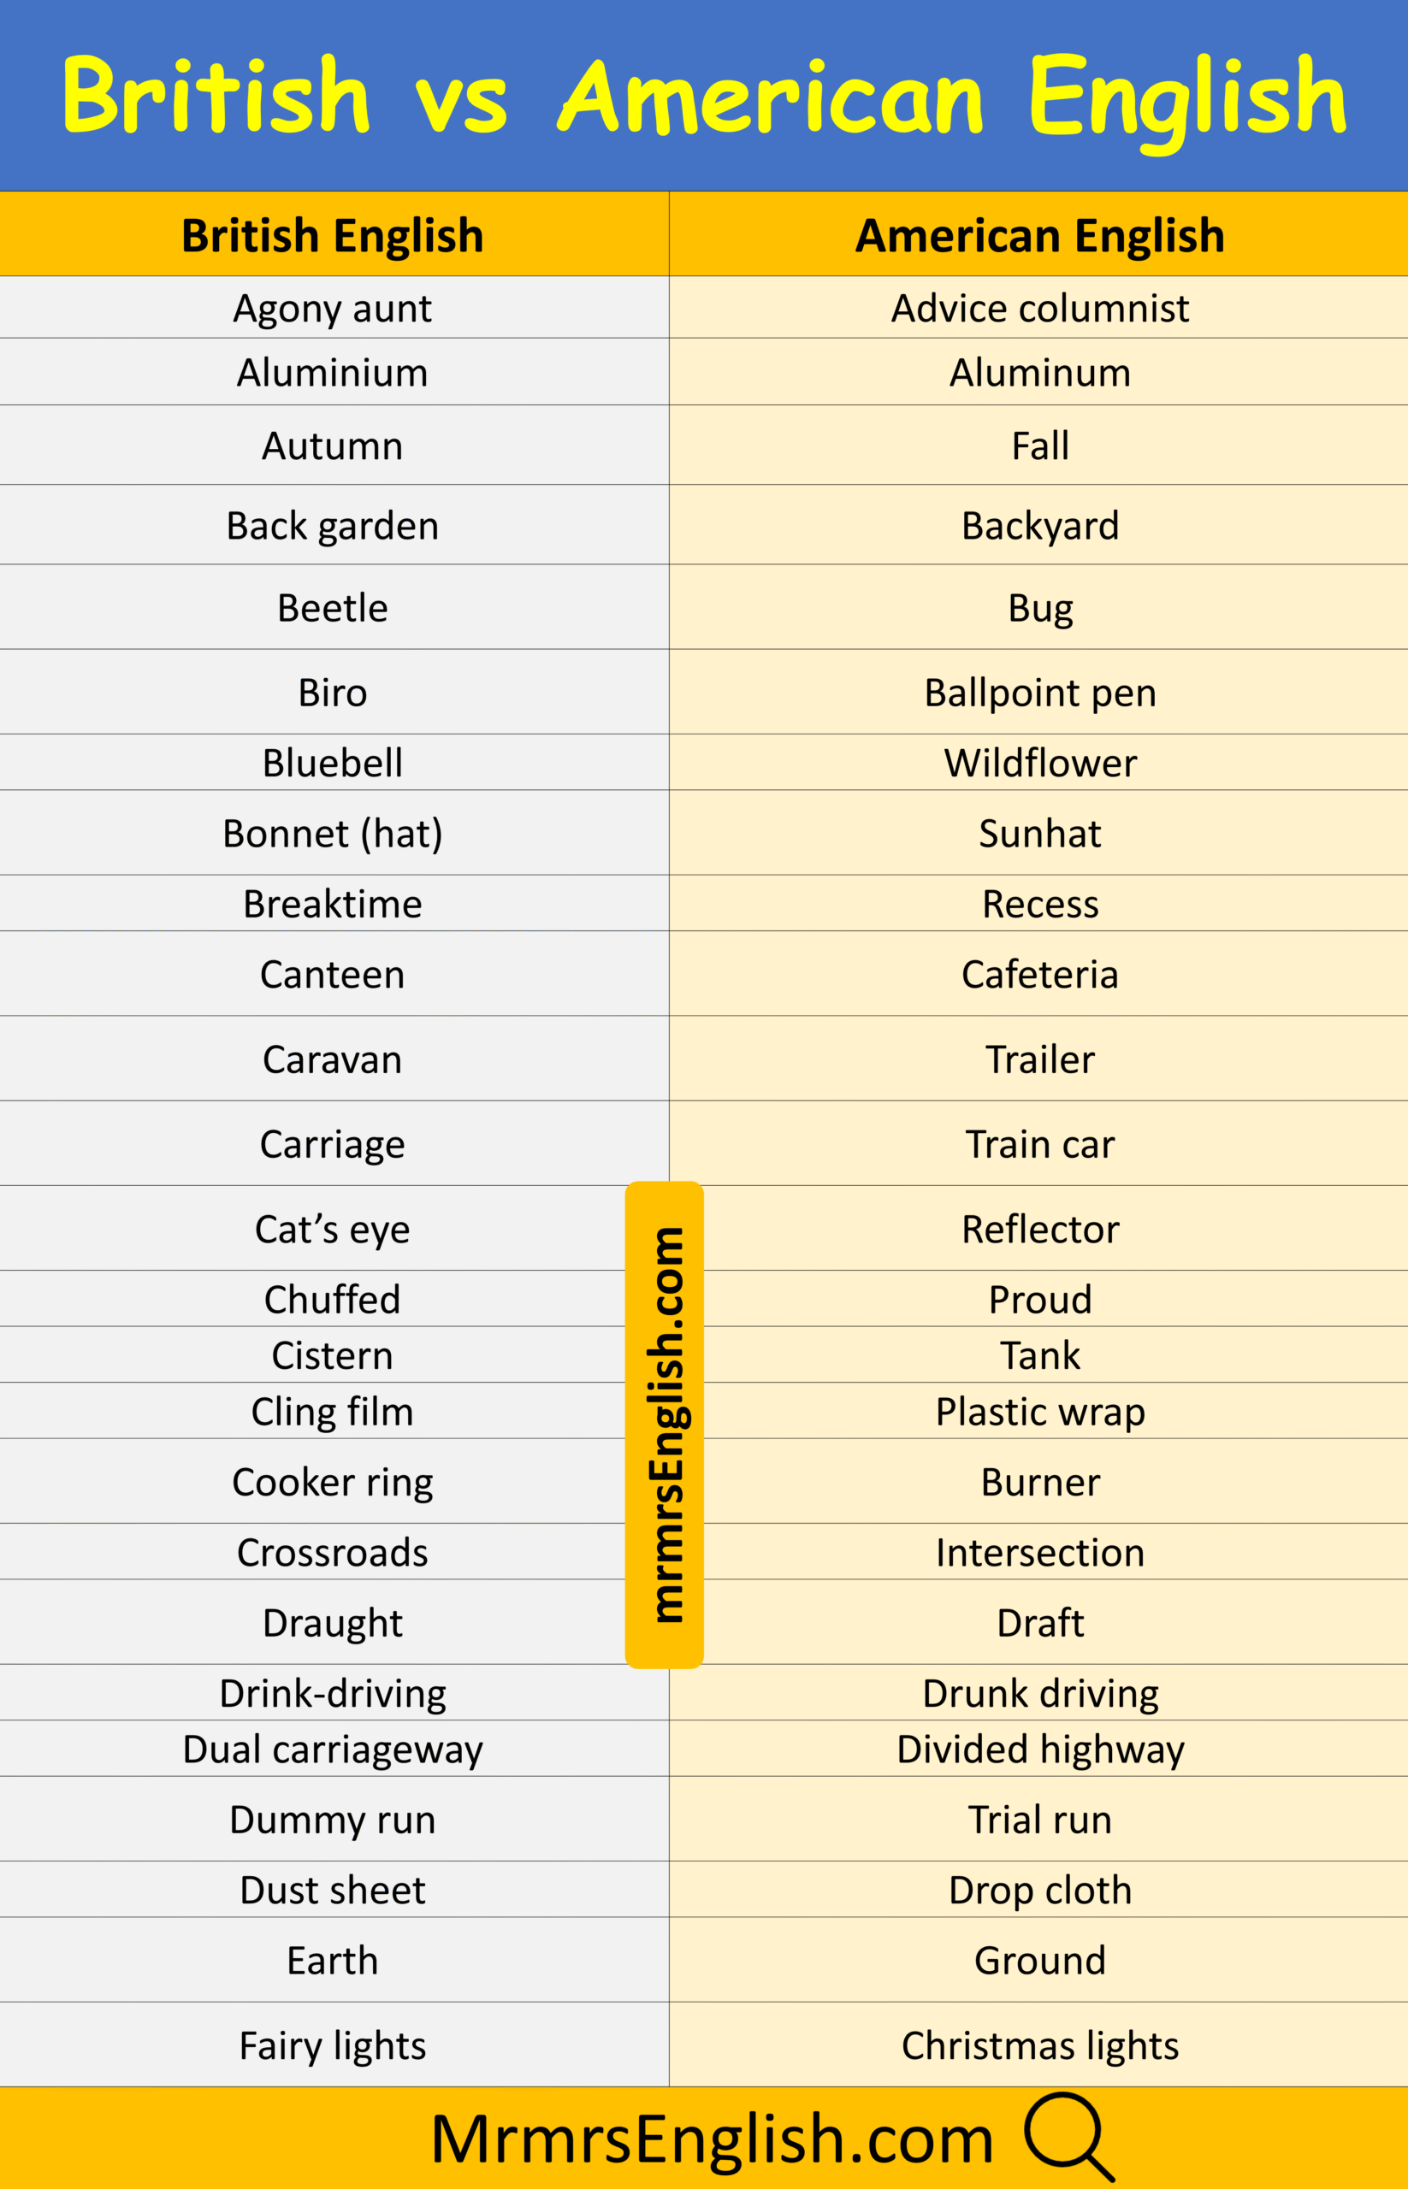Select the British English column header
The image size is (1408, 2189).
point(333,235)
